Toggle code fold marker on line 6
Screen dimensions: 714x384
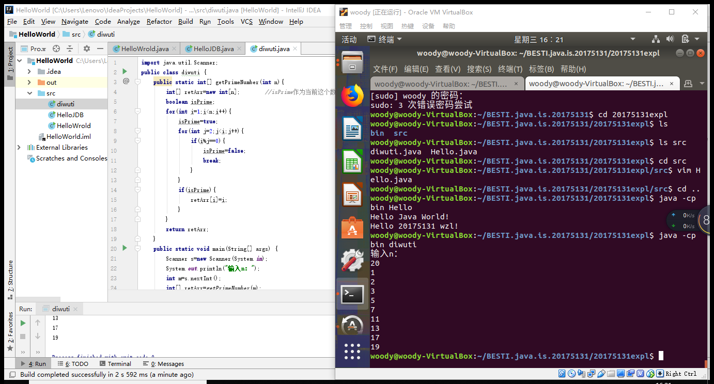[x=138, y=111]
